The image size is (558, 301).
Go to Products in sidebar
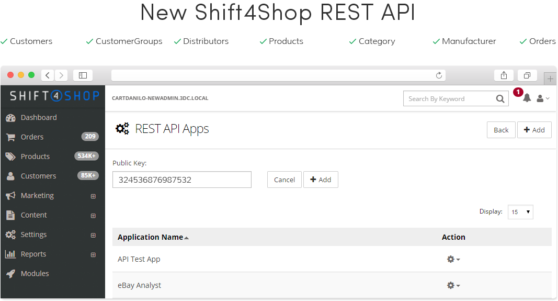(35, 157)
